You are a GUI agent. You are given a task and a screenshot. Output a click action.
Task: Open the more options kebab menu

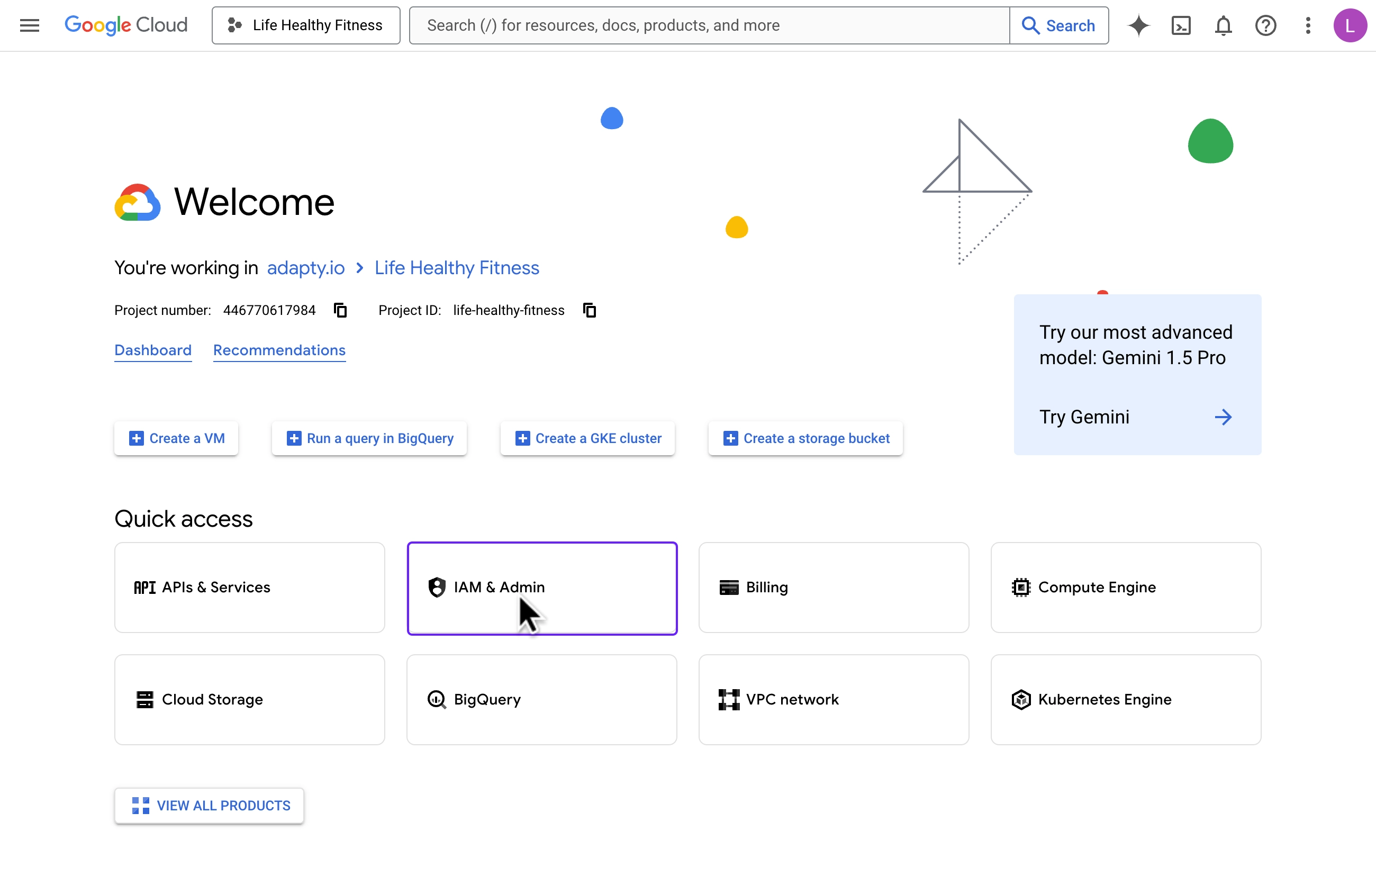coord(1307,25)
